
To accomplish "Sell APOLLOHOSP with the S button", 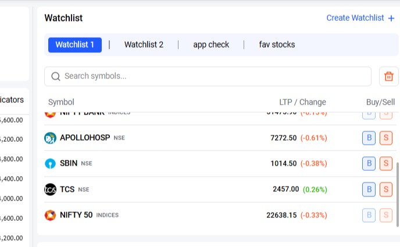I will [x=386, y=138].
